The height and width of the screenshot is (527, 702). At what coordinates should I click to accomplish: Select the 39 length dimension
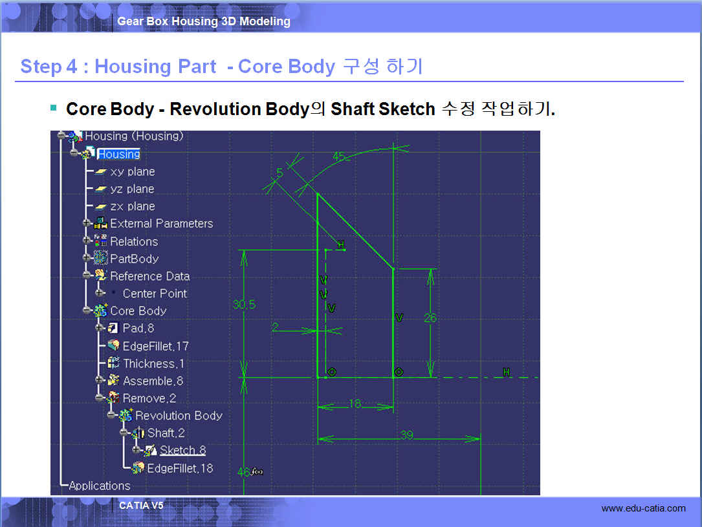point(406,435)
